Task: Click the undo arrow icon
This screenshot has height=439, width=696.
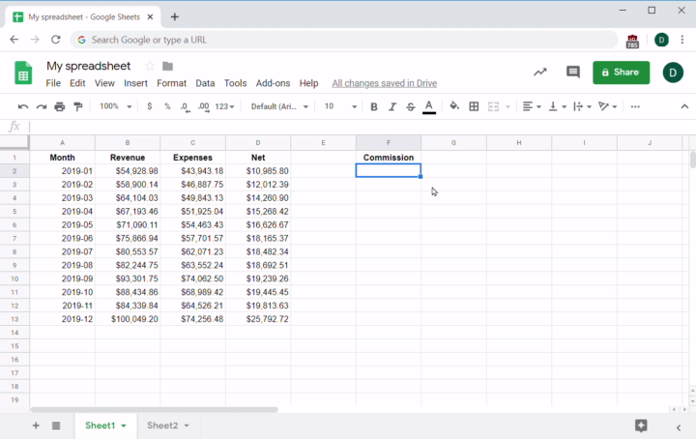Action: [x=23, y=106]
